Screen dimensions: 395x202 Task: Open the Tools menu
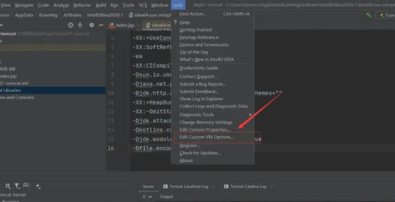click(x=128, y=5)
